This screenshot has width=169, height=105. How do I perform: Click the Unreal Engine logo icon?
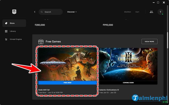[x=6, y=39]
